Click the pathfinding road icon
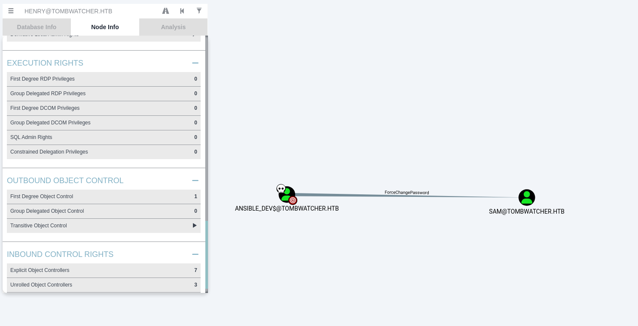Viewport: 638px width, 326px height. (165, 11)
